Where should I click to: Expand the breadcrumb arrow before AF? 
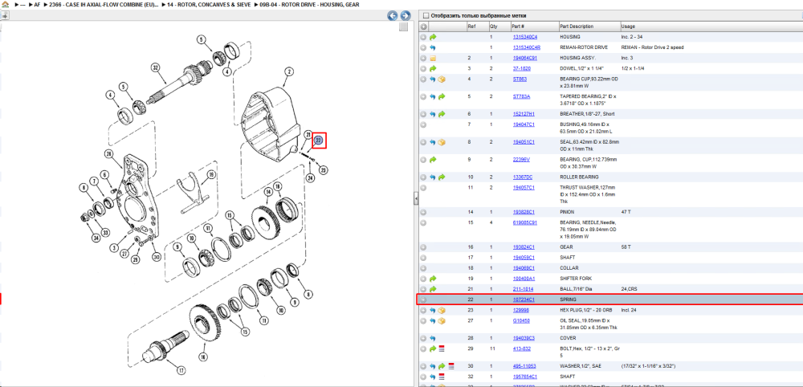pos(30,5)
